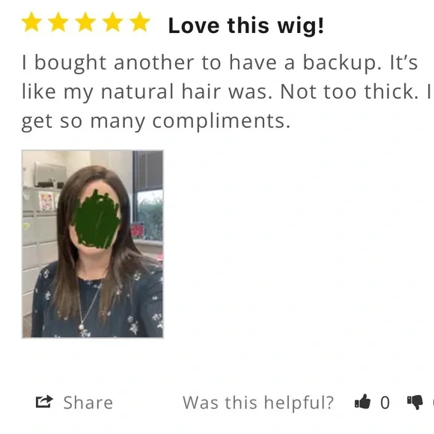Click the thumbs up helpful icon
Viewport: 434px width, 434px height.
[x=362, y=402]
